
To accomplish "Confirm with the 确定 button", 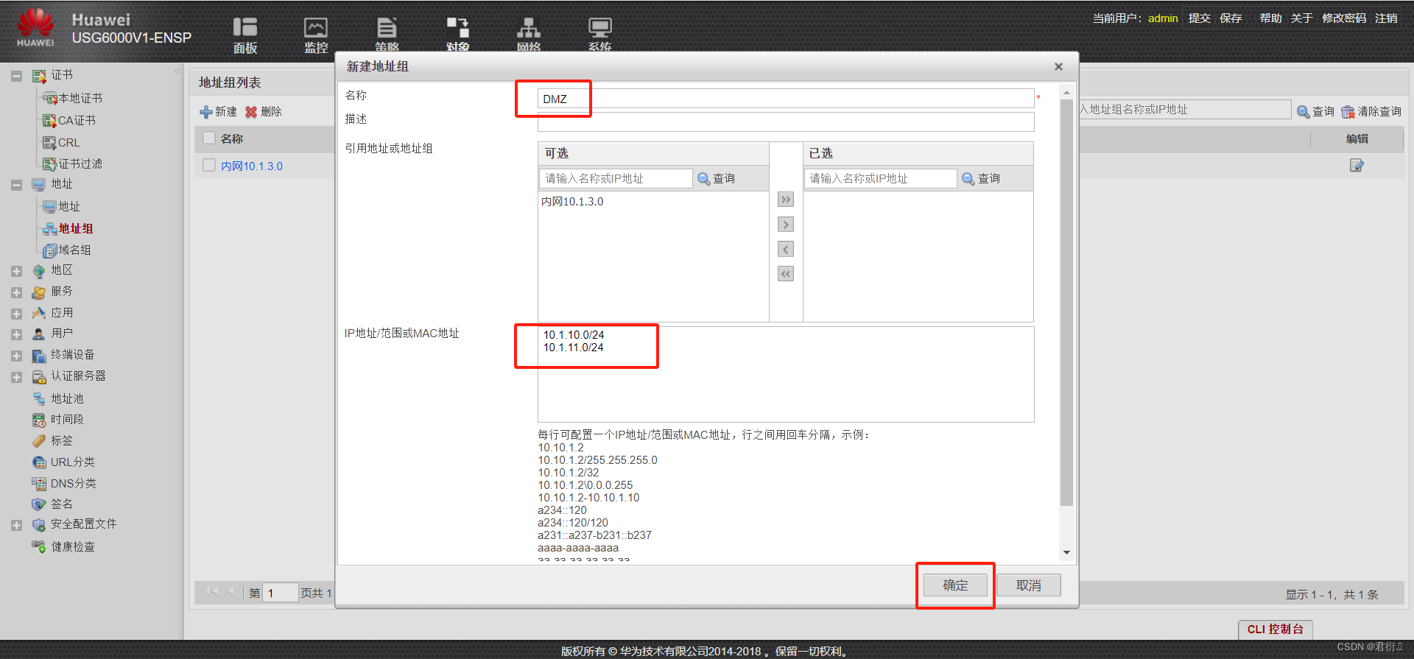I will 955,585.
